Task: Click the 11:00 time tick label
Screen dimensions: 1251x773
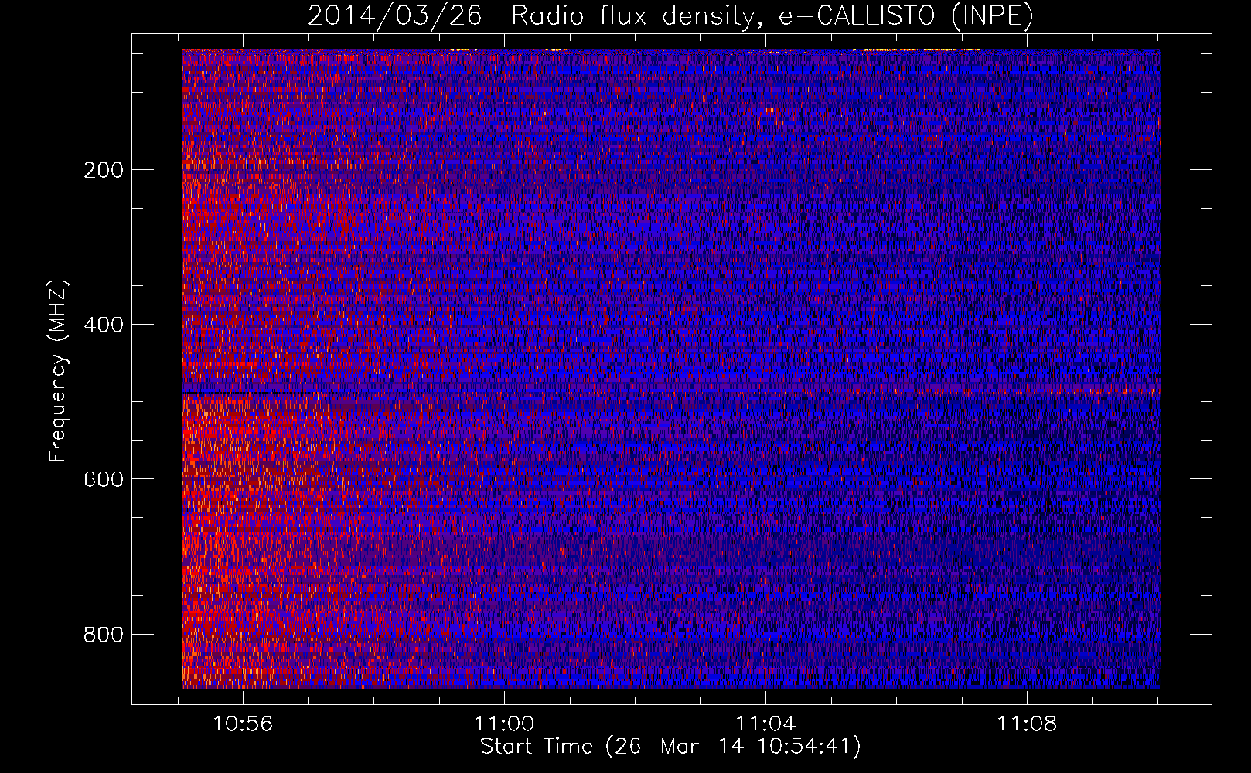Action: tap(504, 724)
